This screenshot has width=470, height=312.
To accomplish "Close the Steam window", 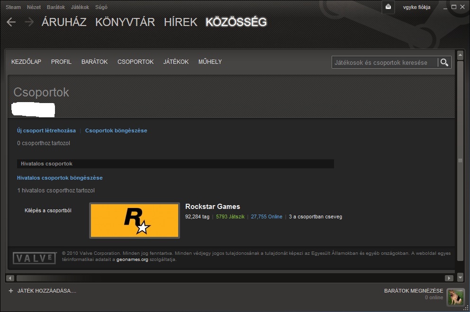I will click(462, 7).
